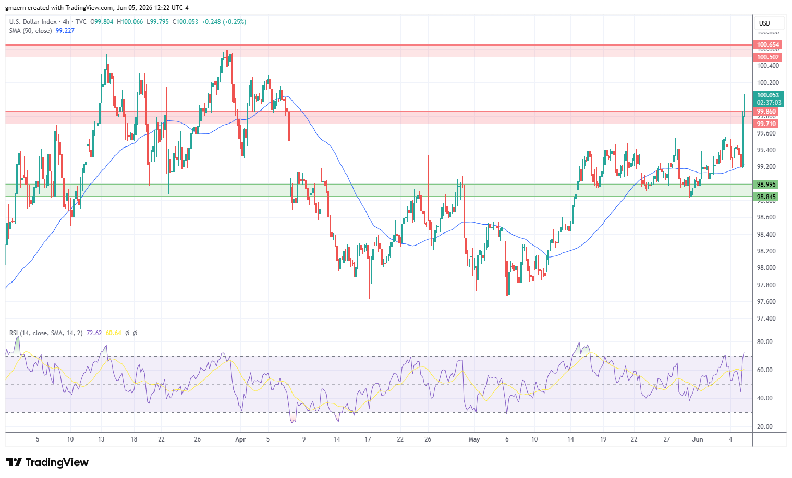Click the 40.00 level on the RSI scale

pos(764,398)
